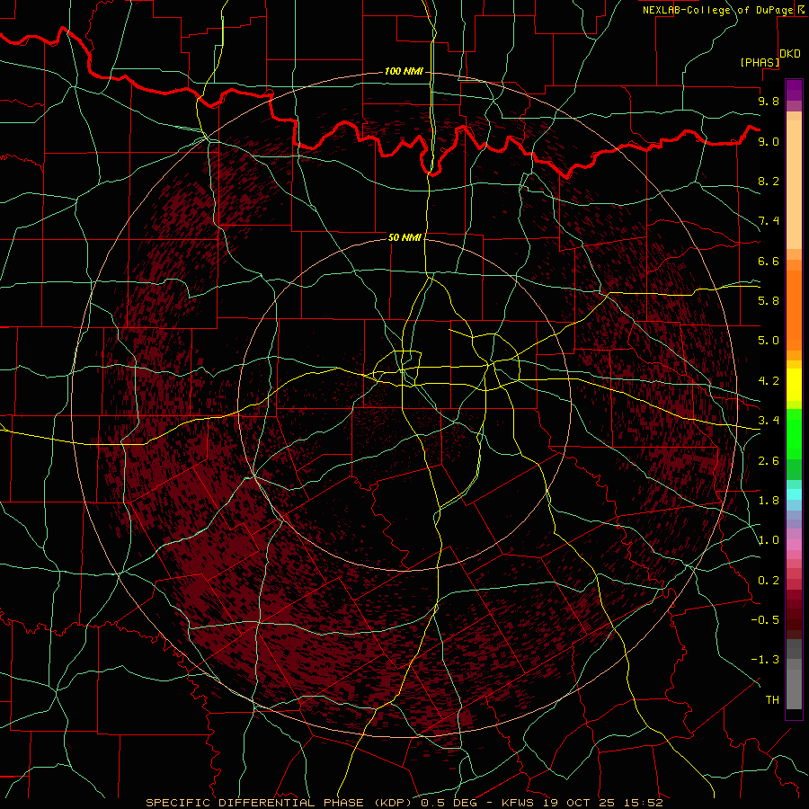The height and width of the screenshot is (809, 809).
Task: Click the TH label at the scale bottom
Action: (772, 700)
